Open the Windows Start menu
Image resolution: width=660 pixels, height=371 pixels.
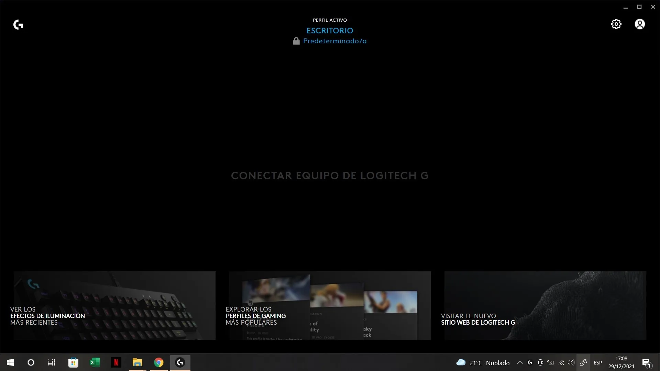click(x=10, y=362)
